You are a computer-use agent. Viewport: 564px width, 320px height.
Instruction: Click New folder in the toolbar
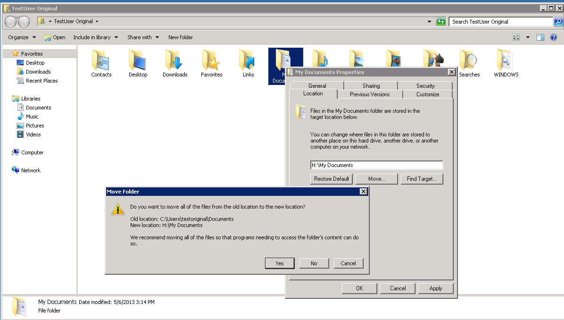(181, 37)
